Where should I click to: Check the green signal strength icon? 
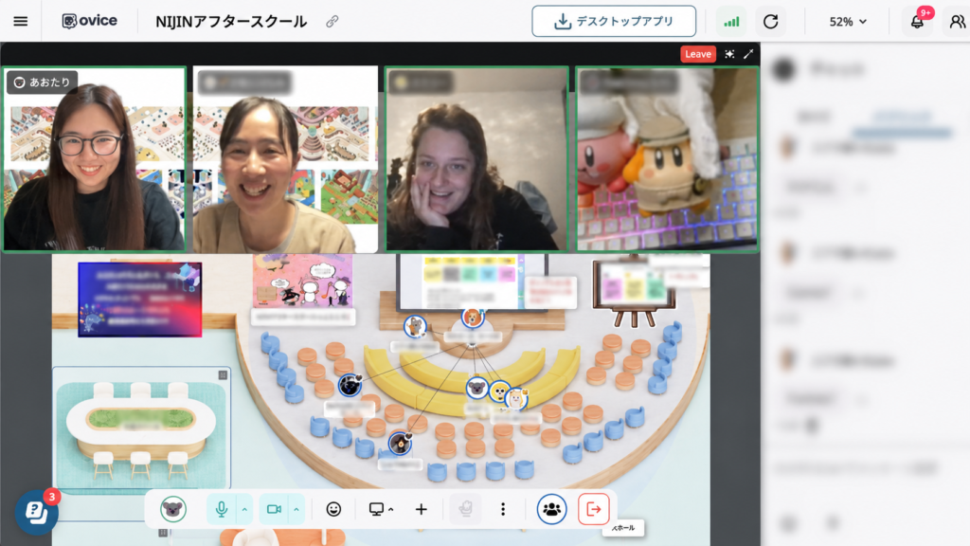pos(731,22)
